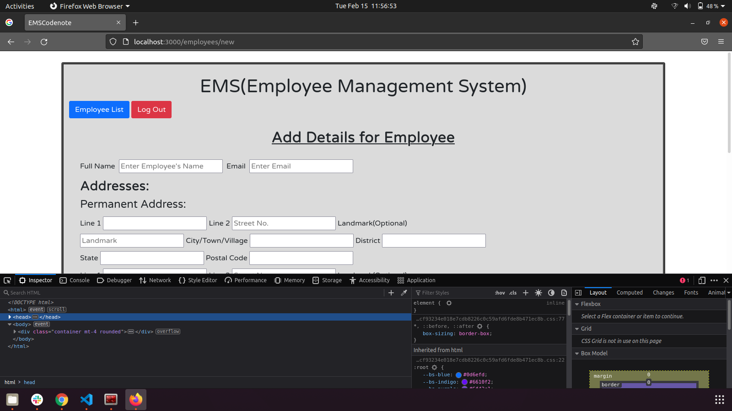Click the shield tracking protection icon
The height and width of the screenshot is (411, 732).
(113, 42)
